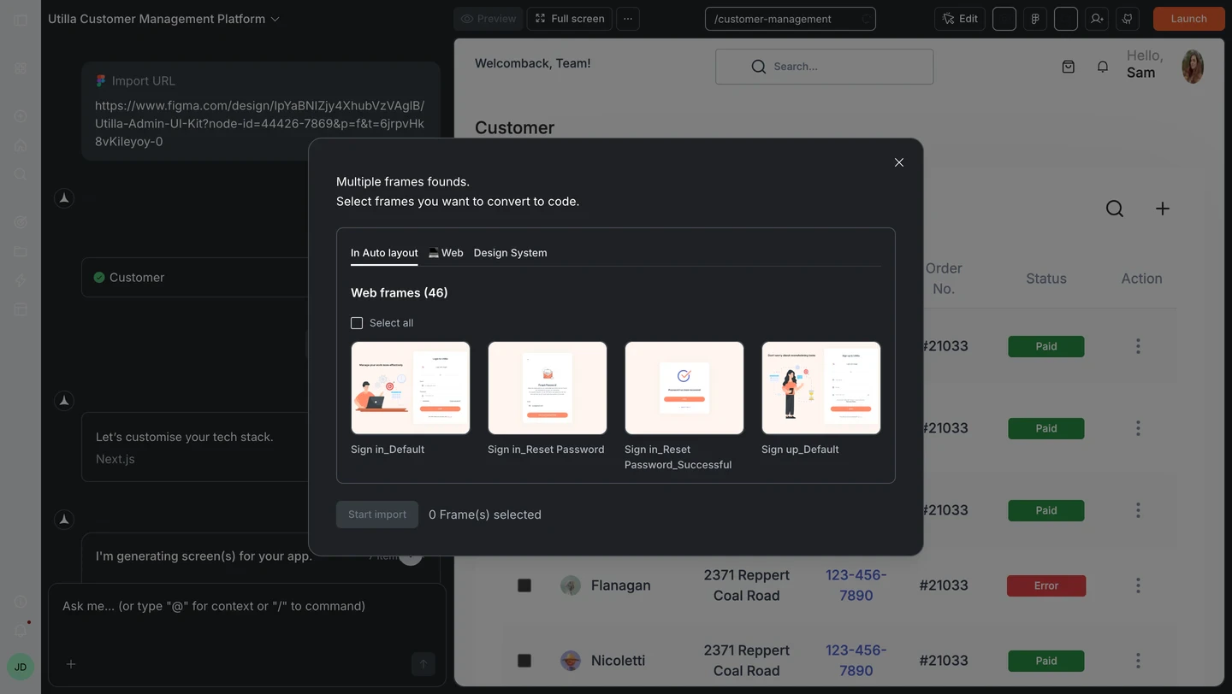
Task: Open the action menu on Flanagan's row
Action: tap(1138, 585)
